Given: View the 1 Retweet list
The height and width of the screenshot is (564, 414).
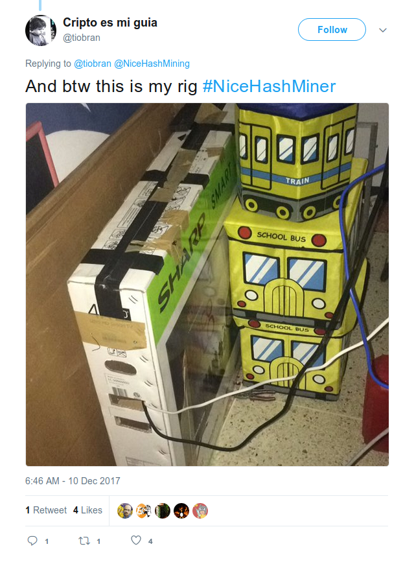Looking at the screenshot, I should pyautogui.click(x=46, y=510).
